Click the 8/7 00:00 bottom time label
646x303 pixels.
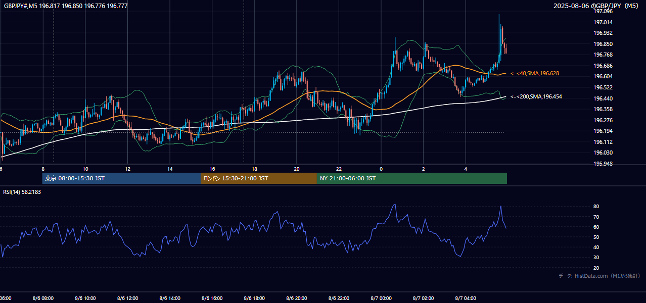pyautogui.click(x=381, y=298)
